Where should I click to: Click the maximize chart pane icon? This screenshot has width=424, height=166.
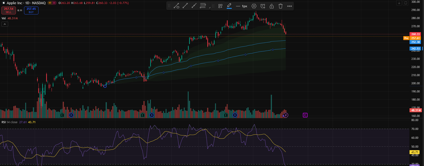point(405,3)
